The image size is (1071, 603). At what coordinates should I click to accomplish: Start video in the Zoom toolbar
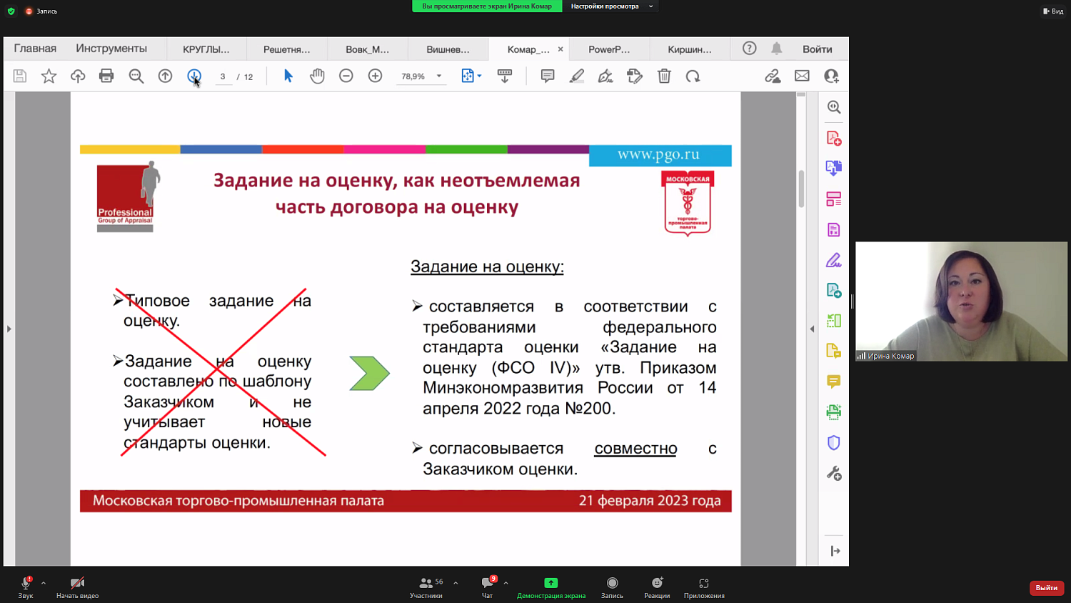(76, 586)
